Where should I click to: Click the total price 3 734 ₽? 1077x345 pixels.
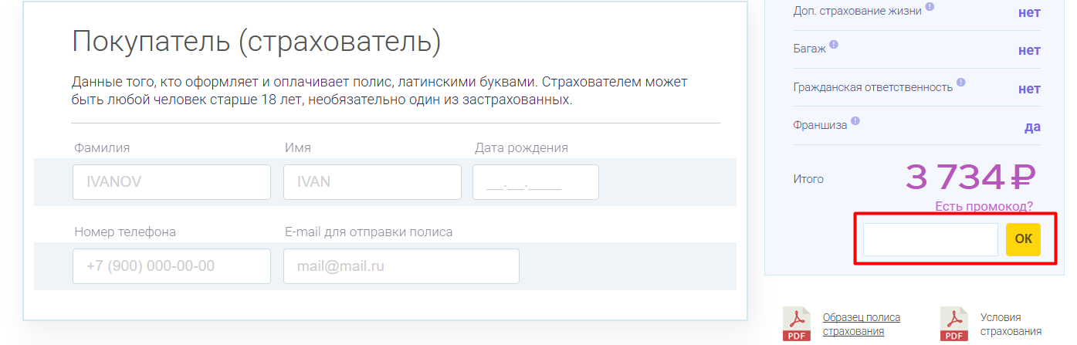click(x=970, y=178)
